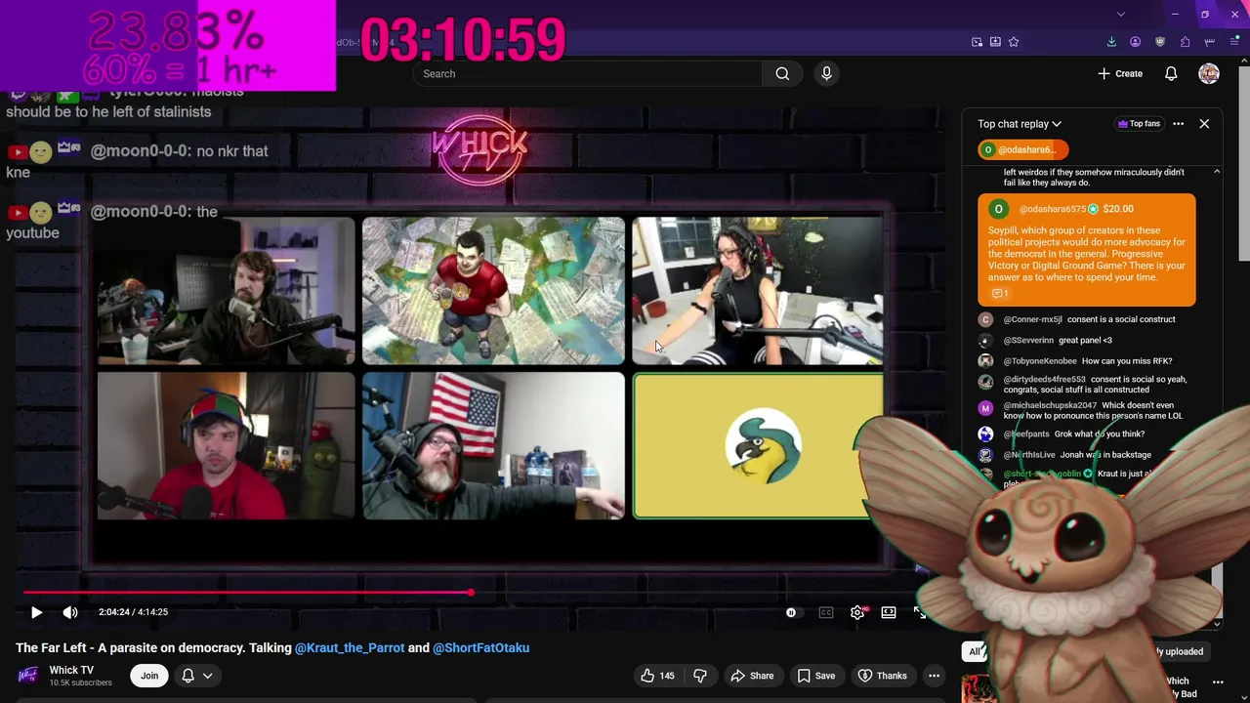The height and width of the screenshot is (703, 1250).
Task: Open Top fans leaderboard
Action: click(1139, 124)
